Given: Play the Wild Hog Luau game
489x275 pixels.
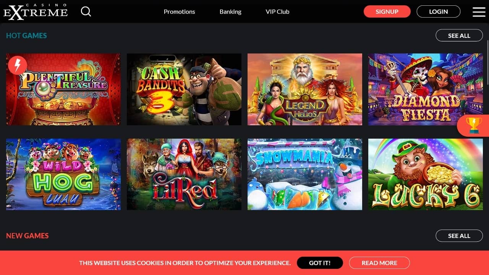Looking at the screenshot, I should (63, 174).
